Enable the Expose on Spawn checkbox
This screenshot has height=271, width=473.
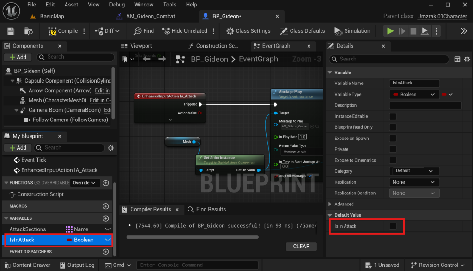[x=393, y=139]
